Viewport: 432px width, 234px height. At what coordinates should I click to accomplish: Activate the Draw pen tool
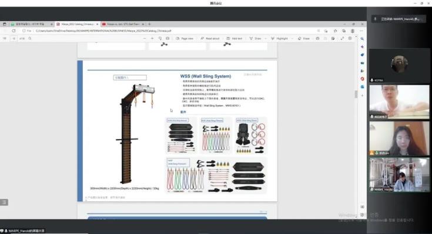(x=255, y=39)
